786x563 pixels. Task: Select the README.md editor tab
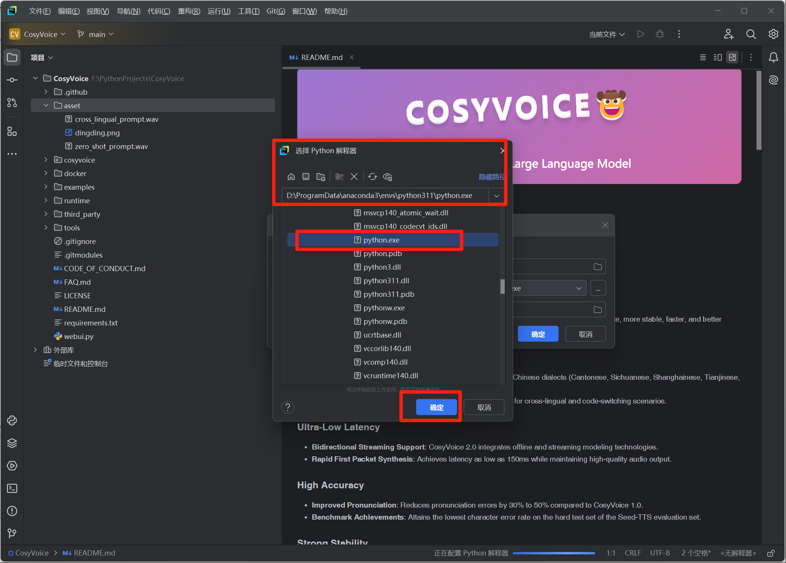321,57
